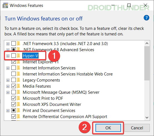Select the Hyper-V label
This screenshot has width=154, height=136.
30,56
